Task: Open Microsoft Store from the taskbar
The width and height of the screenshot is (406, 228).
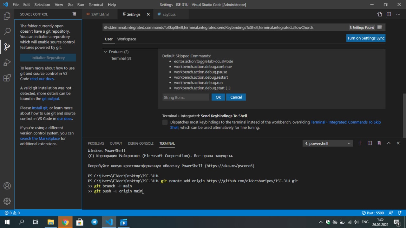Action: point(80,222)
